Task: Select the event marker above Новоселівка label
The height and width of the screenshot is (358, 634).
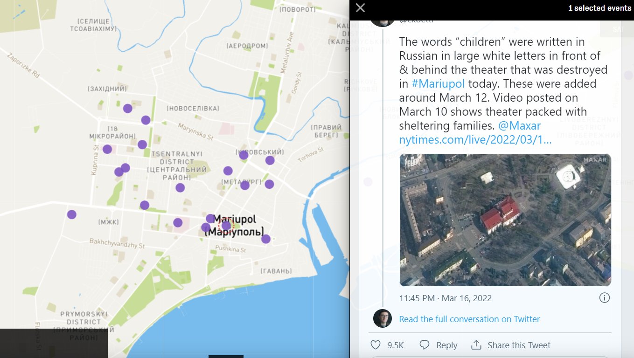Action: pos(146,120)
